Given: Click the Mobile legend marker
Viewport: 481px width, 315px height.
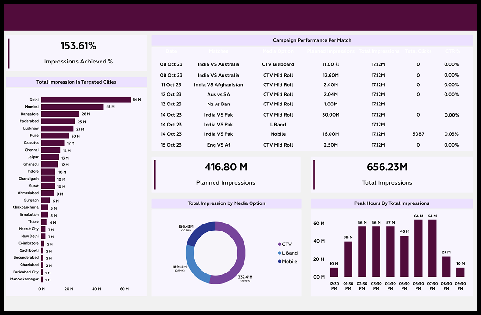Looking at the screenshot, I should point(280,261).
